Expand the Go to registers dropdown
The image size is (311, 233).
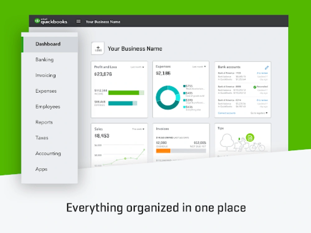(x=259, y=113)
